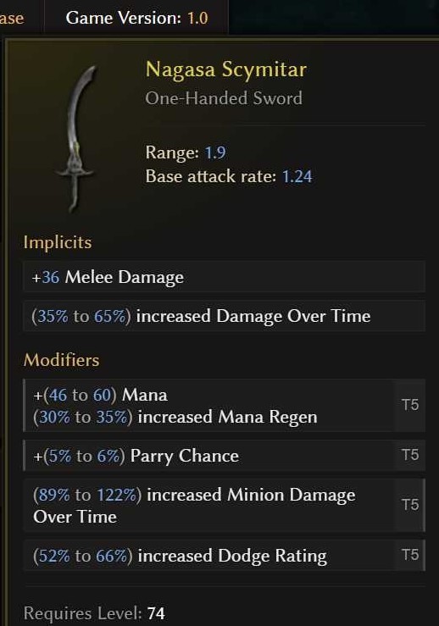Click the T5 badge on Mana modifier
This screenshot has height=626, width=439.
click(x=410, y=405)
